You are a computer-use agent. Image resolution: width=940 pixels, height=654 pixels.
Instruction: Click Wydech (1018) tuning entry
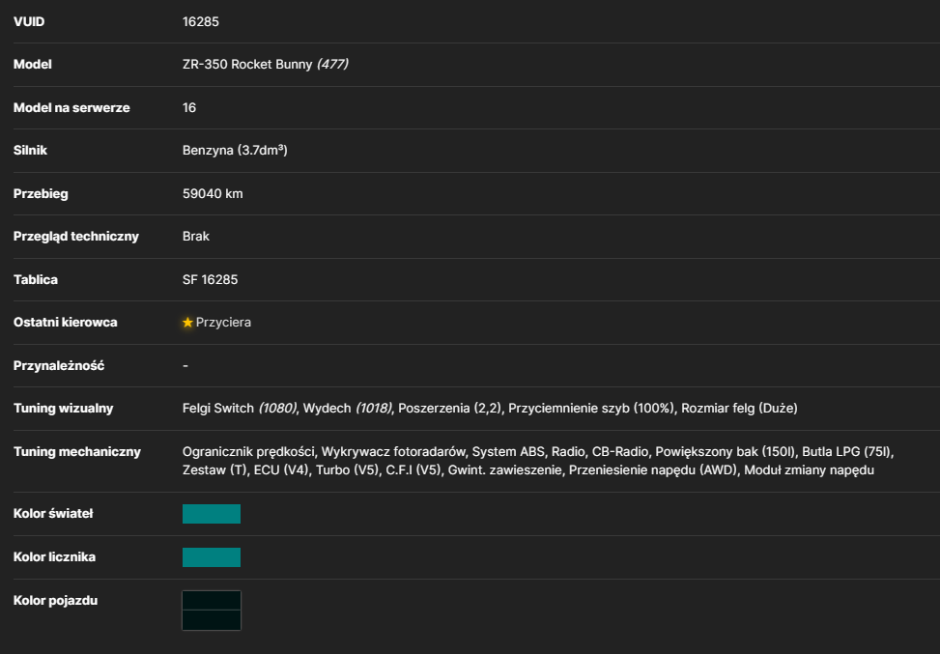pos(347,409)
